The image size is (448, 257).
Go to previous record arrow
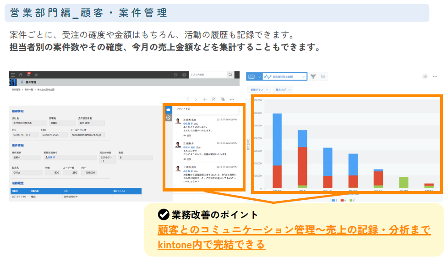tap(188, 99)
